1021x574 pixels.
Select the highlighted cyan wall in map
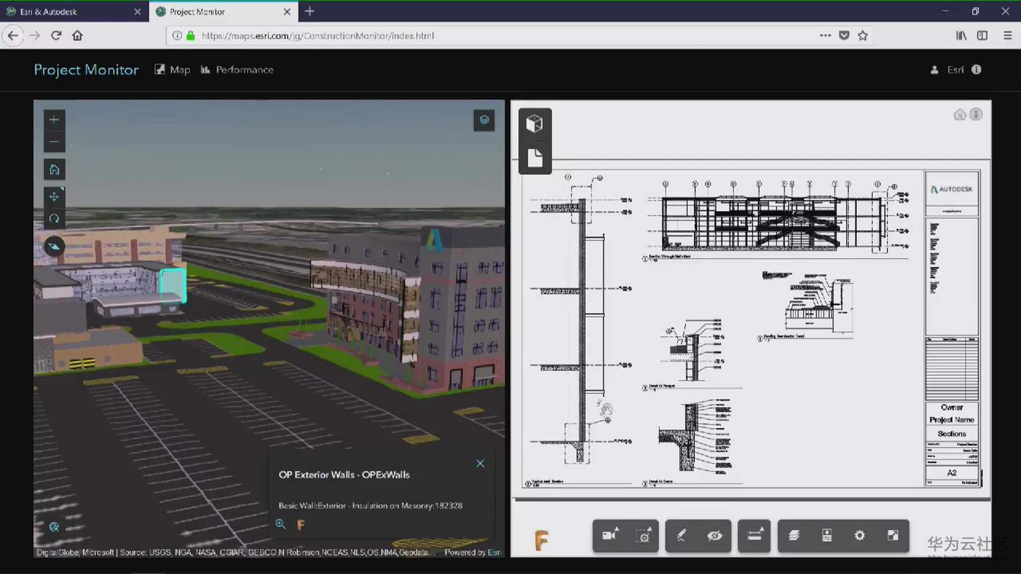point(173,286)
